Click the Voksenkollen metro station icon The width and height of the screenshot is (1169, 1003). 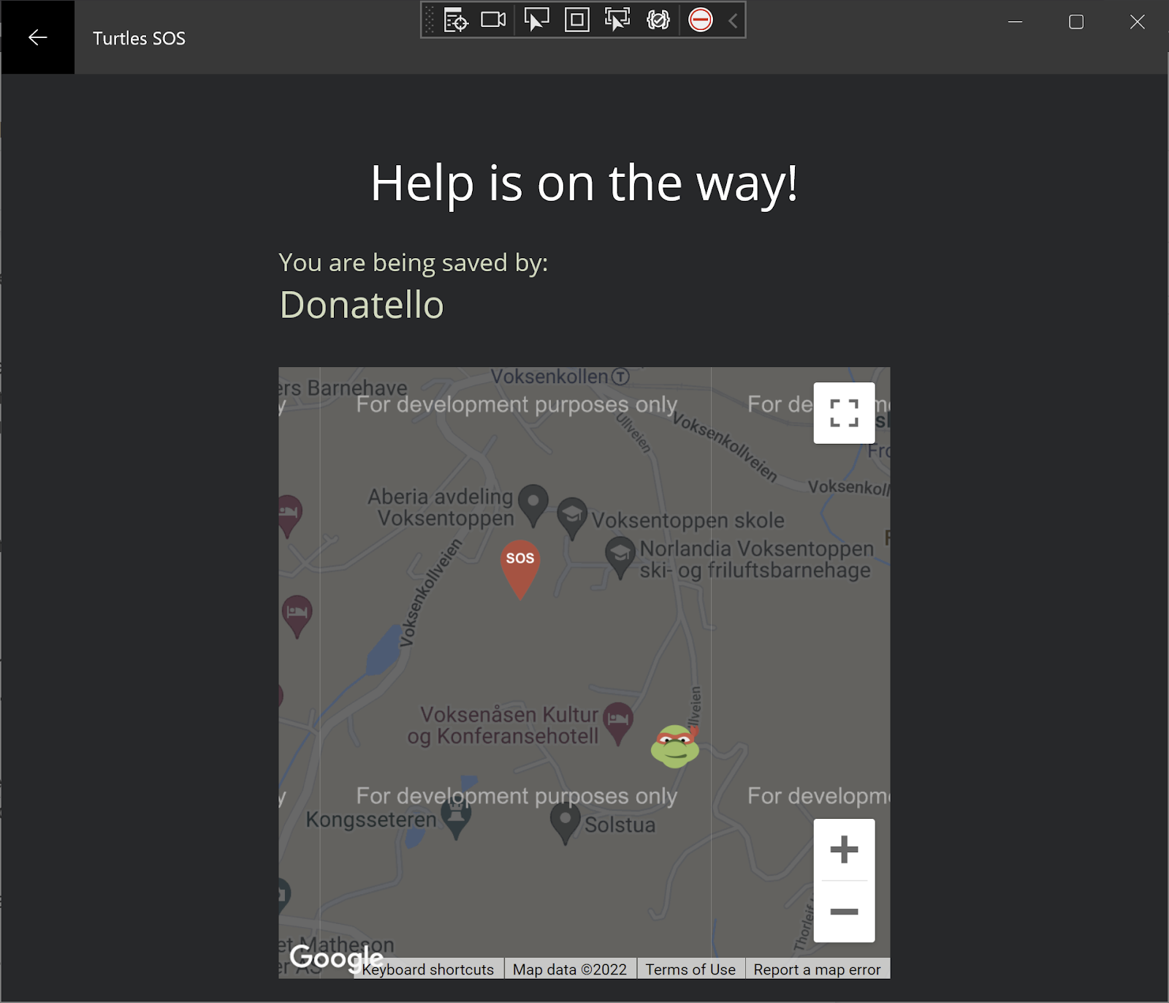pyautogui.click(x=620, y=376)
